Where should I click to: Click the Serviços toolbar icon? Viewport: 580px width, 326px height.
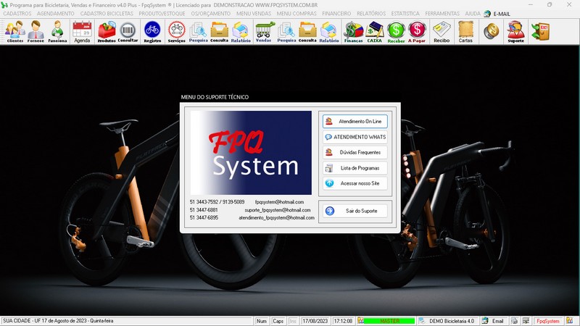coord(176,32)
